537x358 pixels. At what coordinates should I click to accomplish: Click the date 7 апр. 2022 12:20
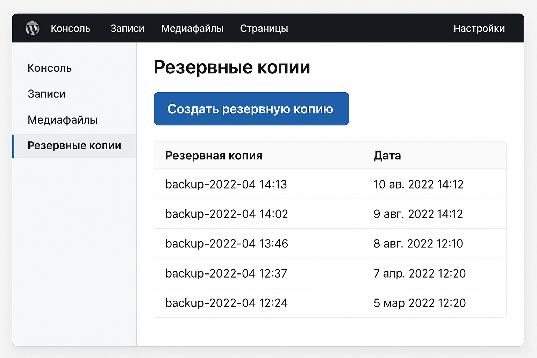tap(419, 273)
